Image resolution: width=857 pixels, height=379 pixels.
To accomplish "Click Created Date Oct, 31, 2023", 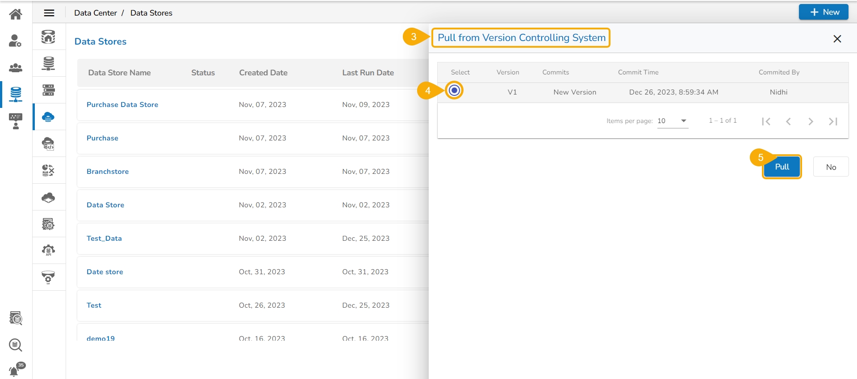I will click(262, 272).
